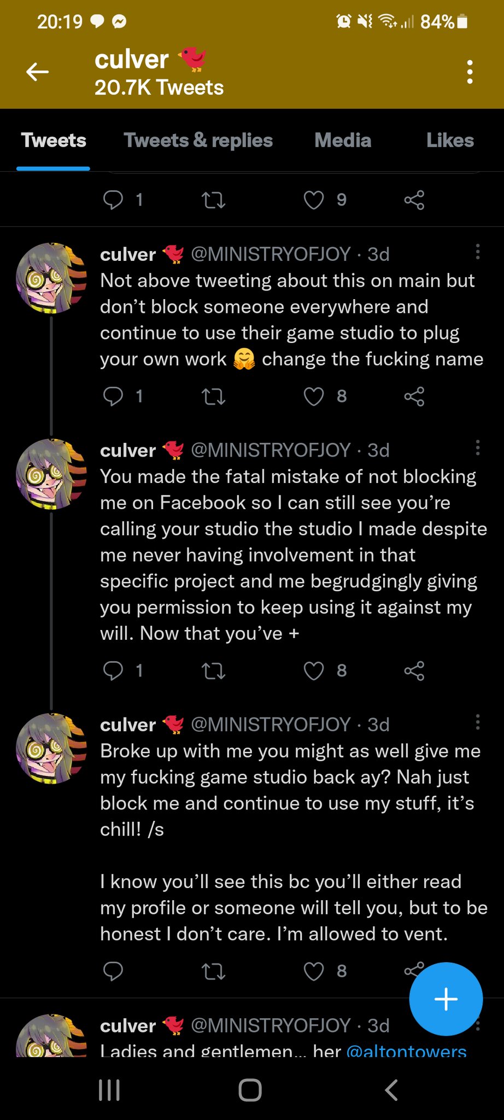Retweet the "Not above tweeting" tweet
Image resolution: width=504 pixels, height=1120 pixels.
[213, 396]
